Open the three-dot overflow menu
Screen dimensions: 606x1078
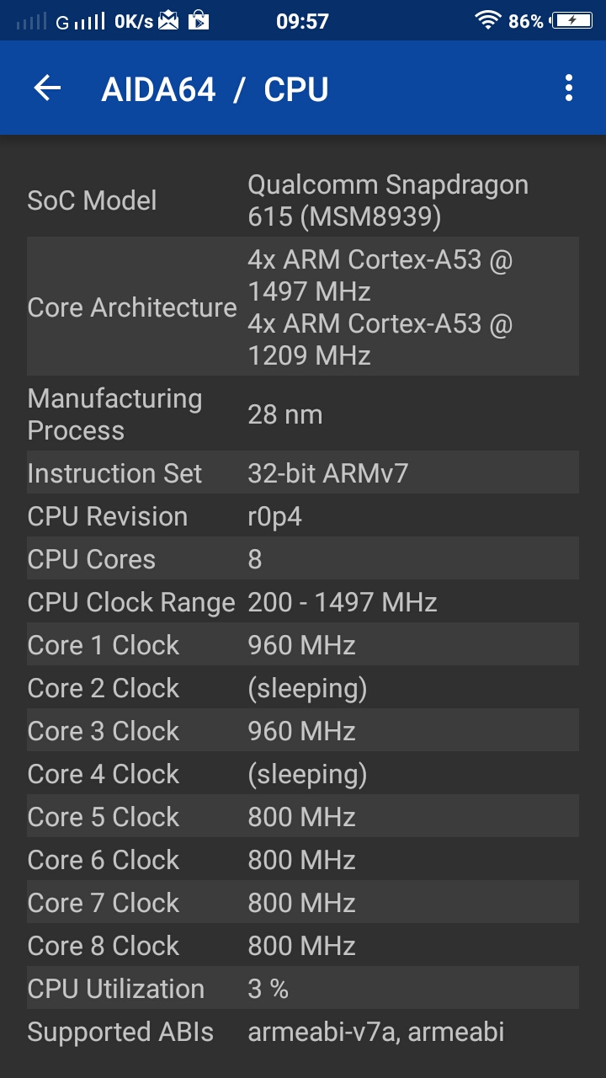click(x=569, y=88)
